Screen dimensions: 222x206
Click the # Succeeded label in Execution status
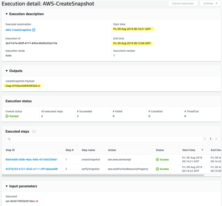(84, 111)
